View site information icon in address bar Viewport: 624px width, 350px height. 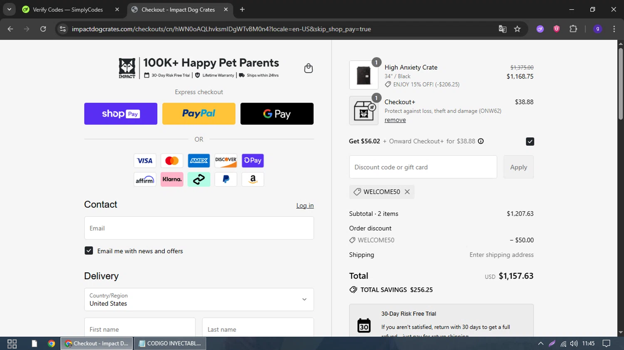pos(63,29)
